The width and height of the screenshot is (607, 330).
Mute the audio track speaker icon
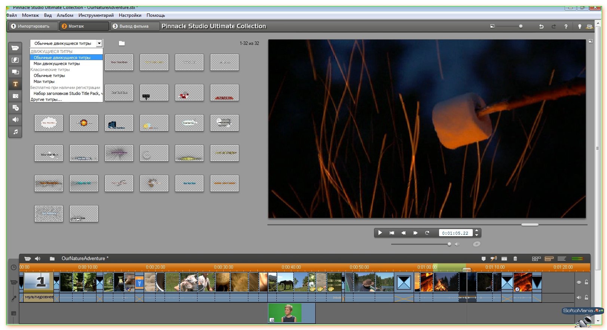tap(579, 297)
